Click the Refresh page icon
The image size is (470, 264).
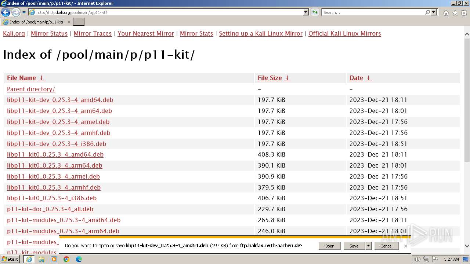[315, 12]
